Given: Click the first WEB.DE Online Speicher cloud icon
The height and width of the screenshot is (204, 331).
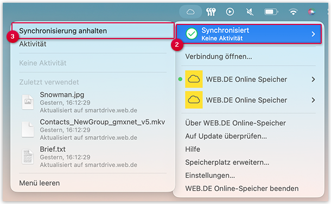Looking at the screenshot, I should click(x=194, y=79).
